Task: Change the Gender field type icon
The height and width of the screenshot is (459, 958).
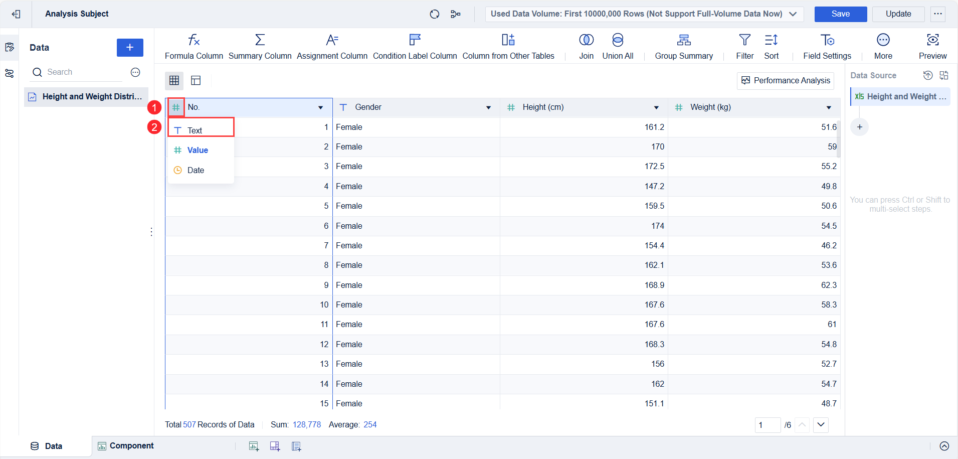Action: point(343,107)
